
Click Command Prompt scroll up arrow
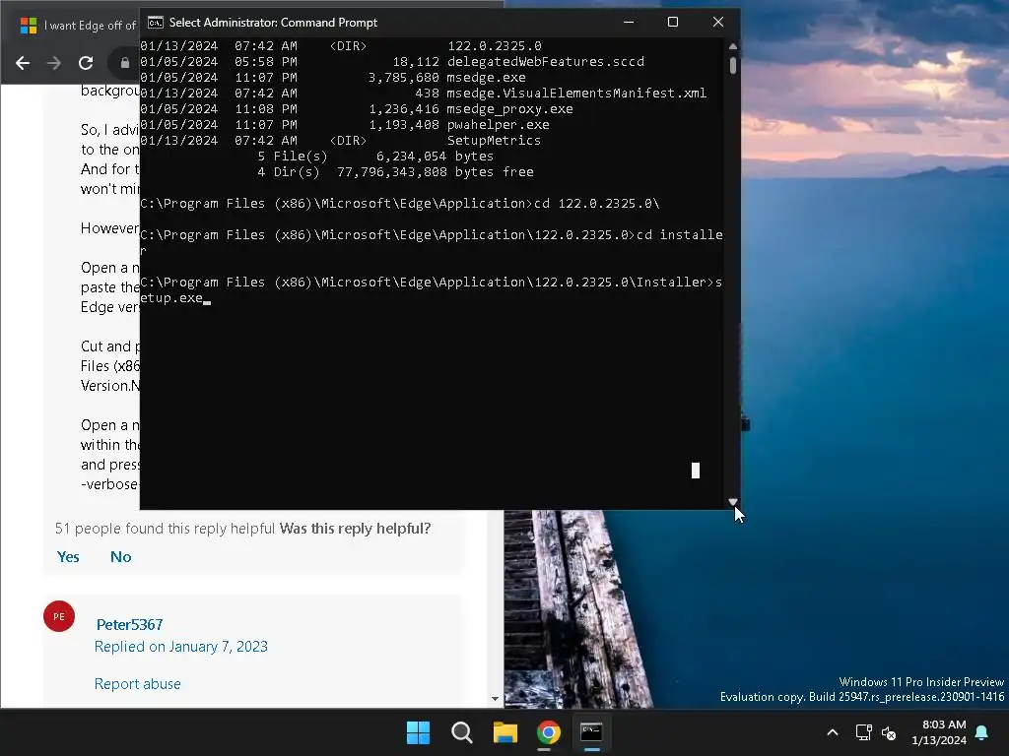click(733, 46)
